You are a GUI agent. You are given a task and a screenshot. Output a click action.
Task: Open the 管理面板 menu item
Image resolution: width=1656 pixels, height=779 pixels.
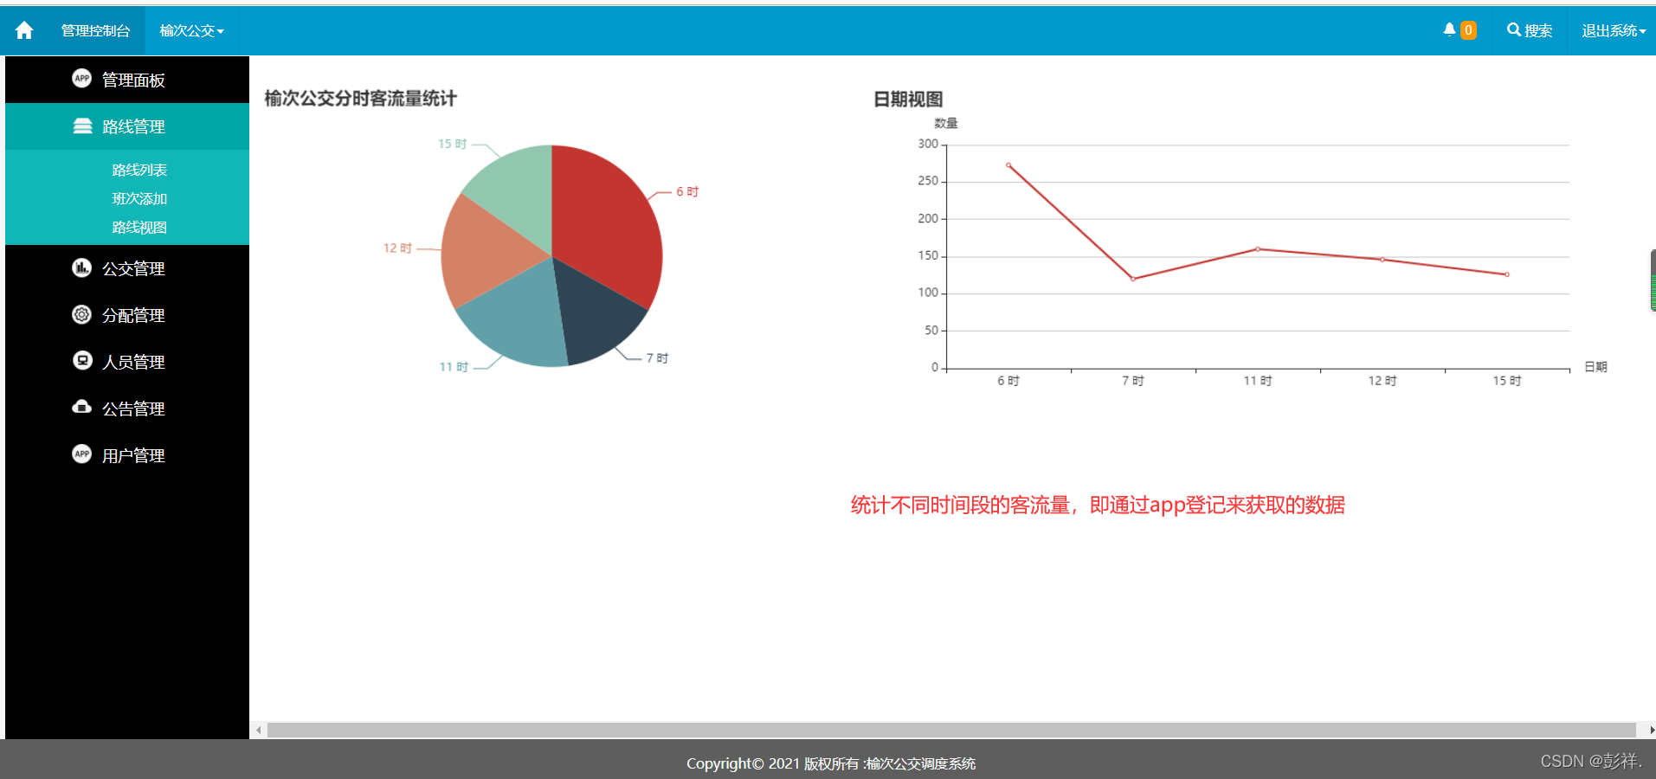pyautogui.click(x=127, y=80)
